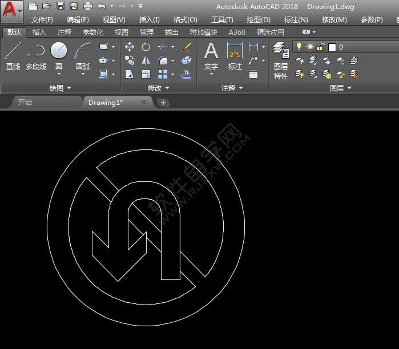Click the Leader tool icon

pos(253,60)
